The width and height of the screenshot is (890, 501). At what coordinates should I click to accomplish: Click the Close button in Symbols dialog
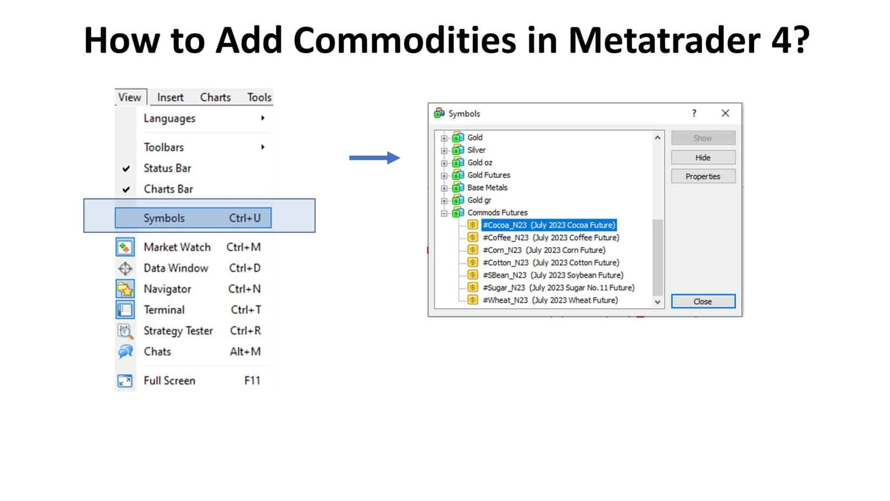click(703, 301)
